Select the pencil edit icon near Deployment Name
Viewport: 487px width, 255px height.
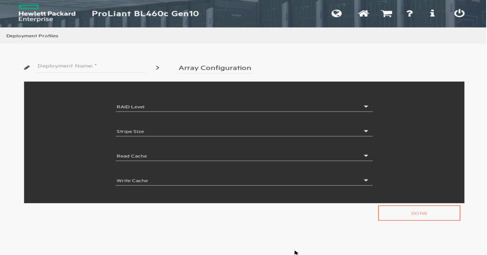click(x=27, y=67)
